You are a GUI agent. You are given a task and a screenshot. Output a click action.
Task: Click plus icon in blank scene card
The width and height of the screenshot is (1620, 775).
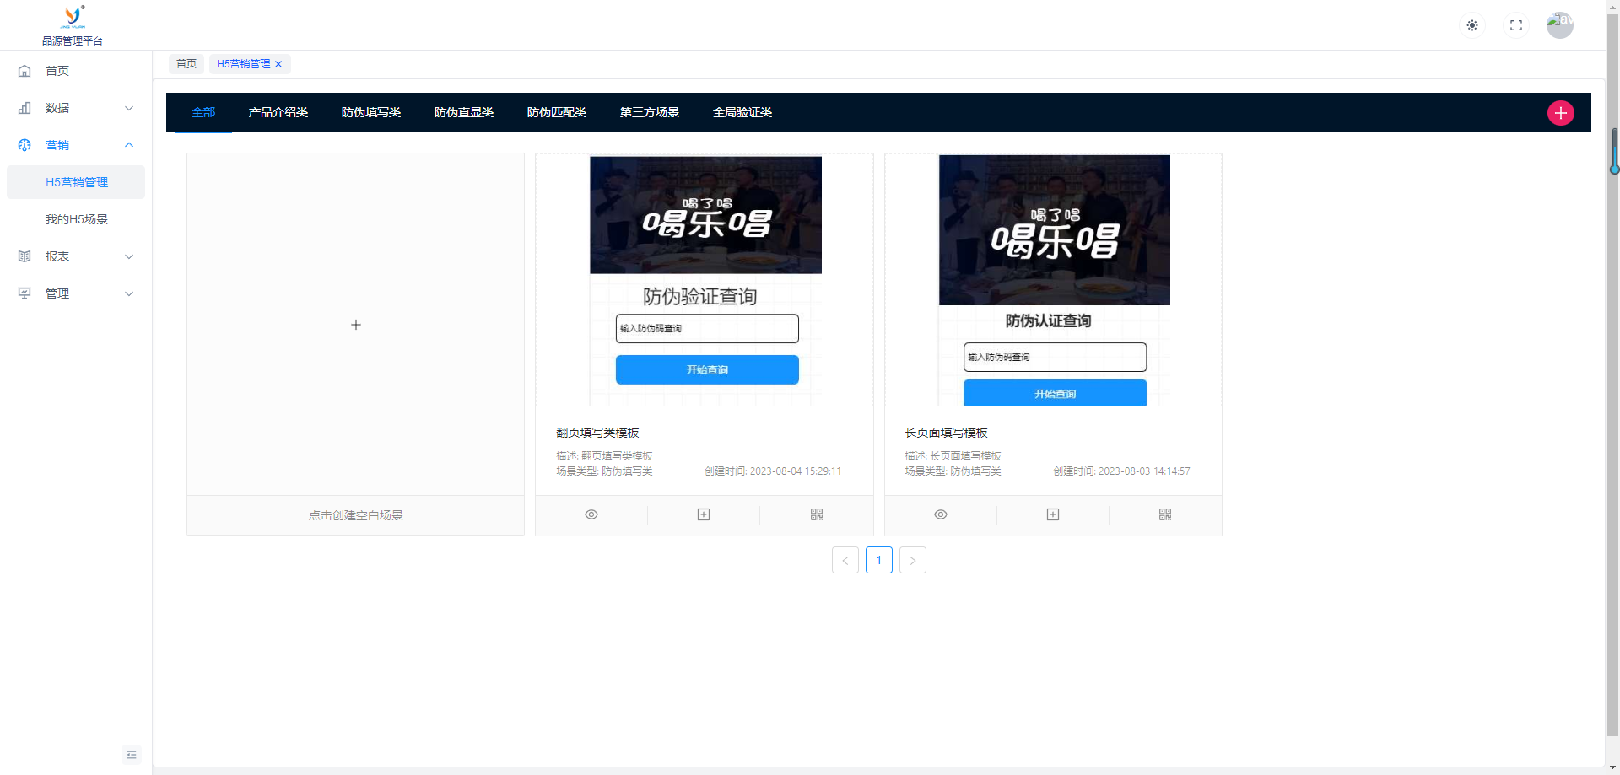[356, 325]
